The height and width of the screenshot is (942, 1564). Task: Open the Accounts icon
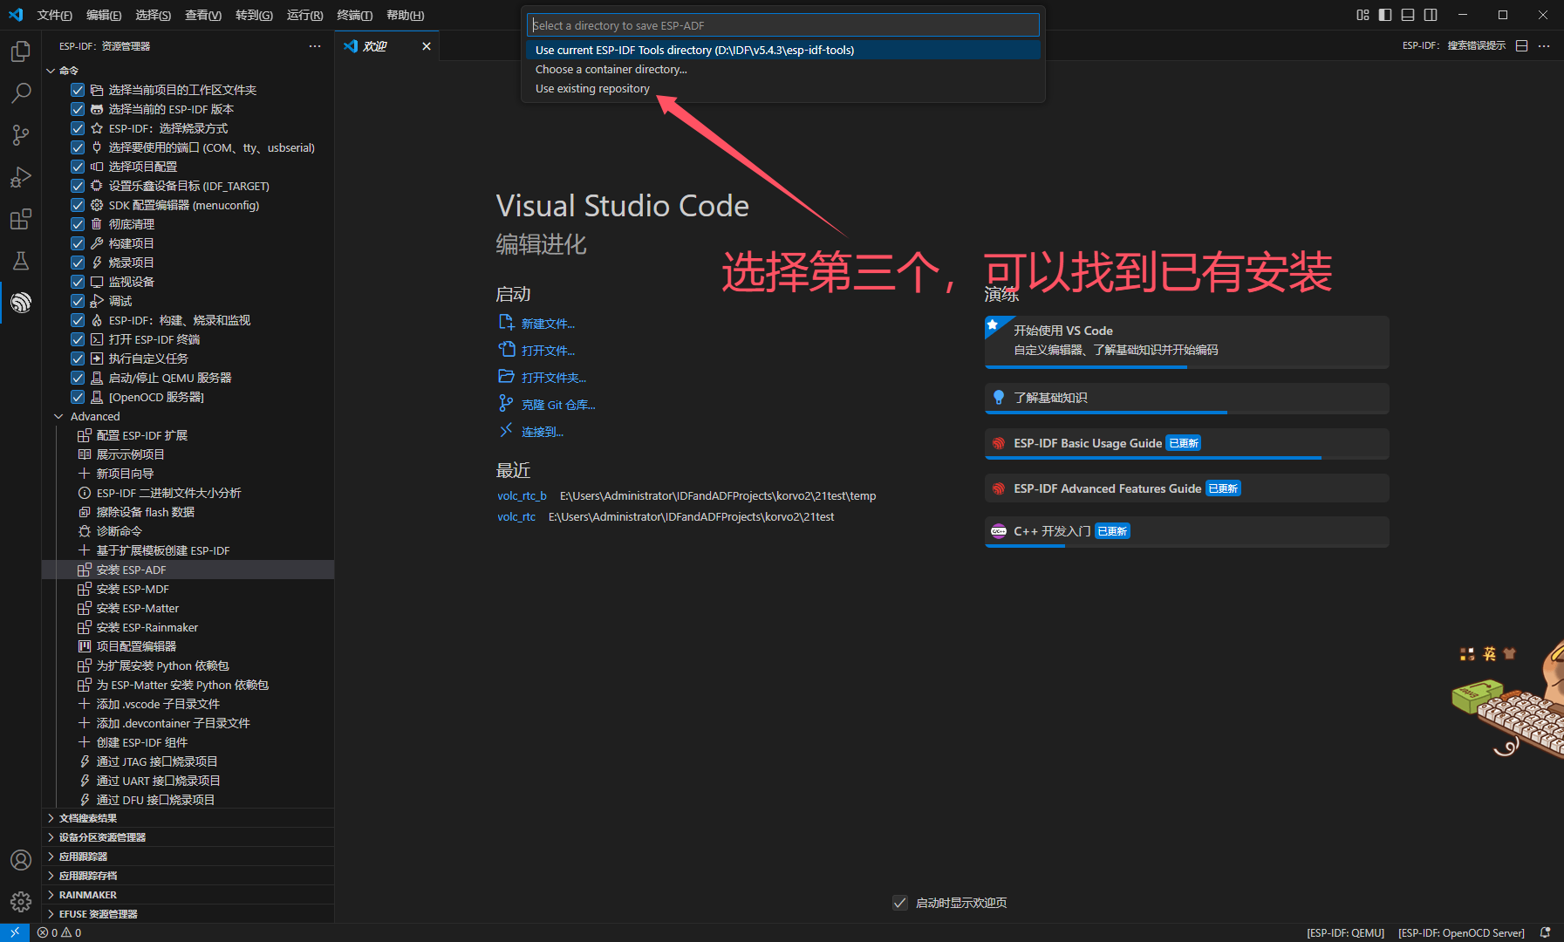click(21, 860)
